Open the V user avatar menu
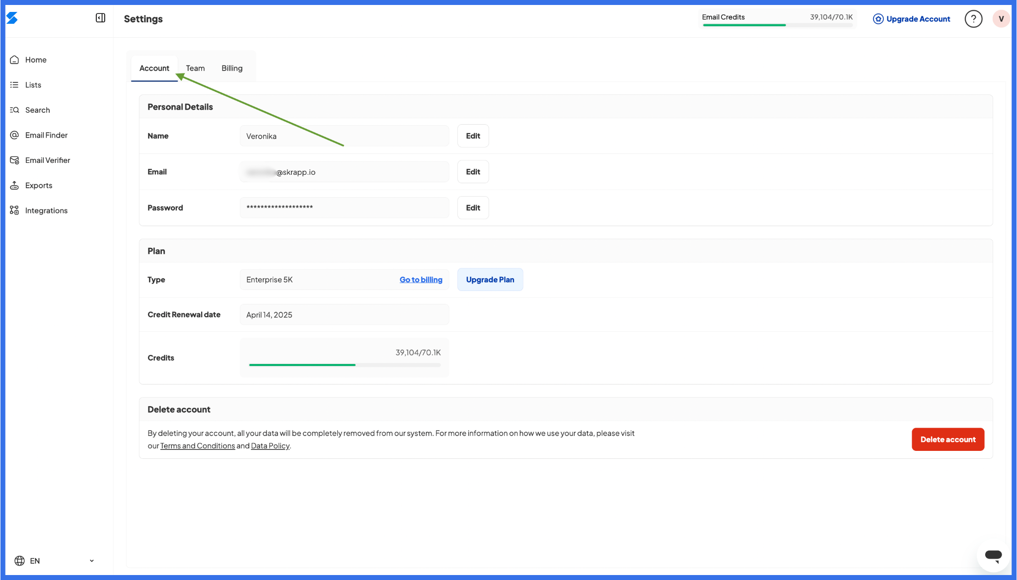 pyautogui.click(x=1001, y=19)
